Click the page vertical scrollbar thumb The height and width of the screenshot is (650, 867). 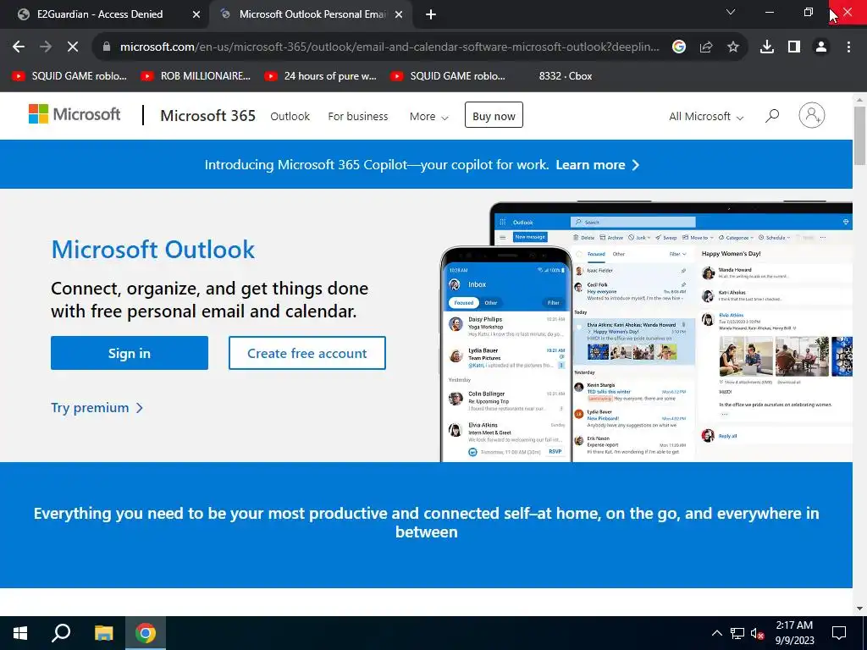point(859,135)
